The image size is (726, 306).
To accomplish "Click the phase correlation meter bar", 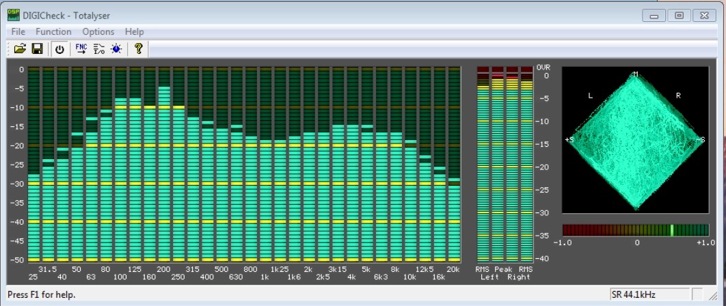I will tap(635, 230).
